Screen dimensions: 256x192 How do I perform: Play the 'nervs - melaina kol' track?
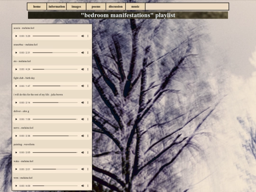[x=16, y=136]
